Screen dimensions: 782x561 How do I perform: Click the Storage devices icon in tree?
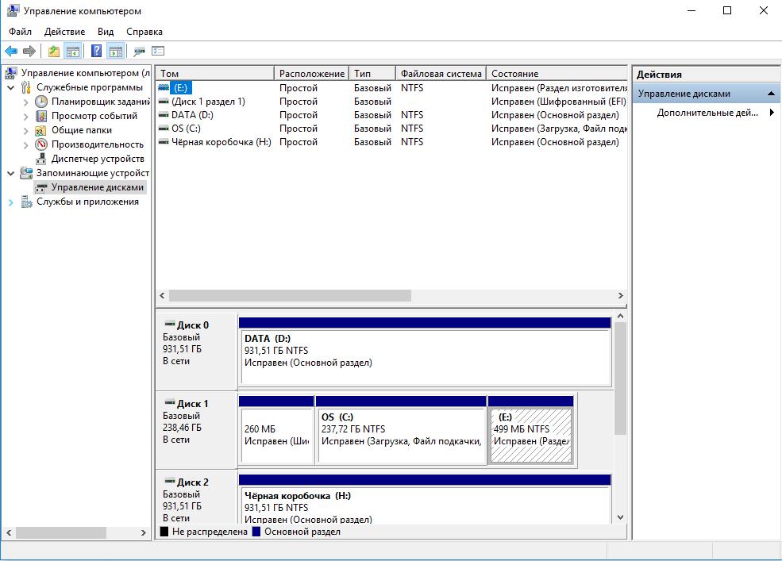click(26, 173)
